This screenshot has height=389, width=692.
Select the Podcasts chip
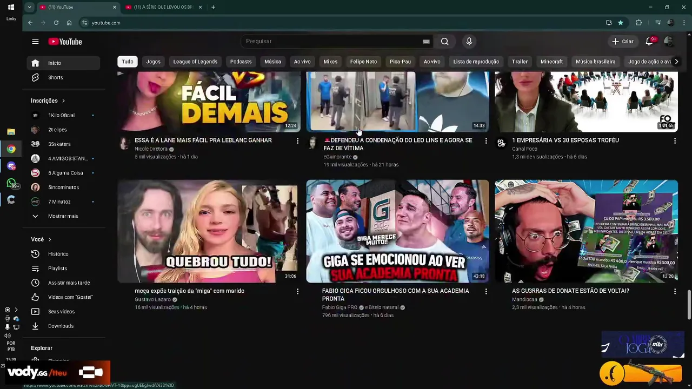[x=241, y=62]
